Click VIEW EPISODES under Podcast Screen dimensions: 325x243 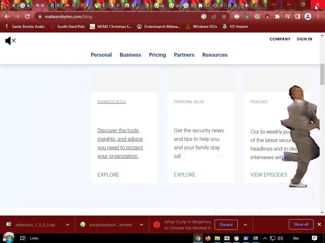(269, 175)
